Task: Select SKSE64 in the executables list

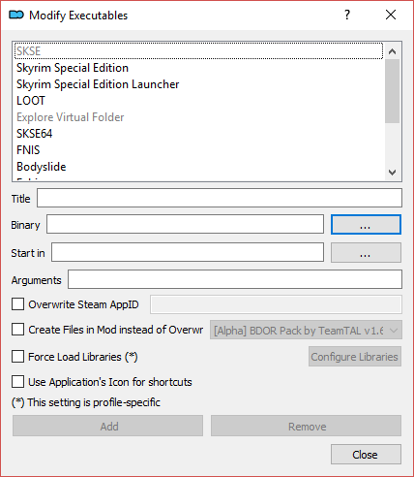Action: [198, 134]
